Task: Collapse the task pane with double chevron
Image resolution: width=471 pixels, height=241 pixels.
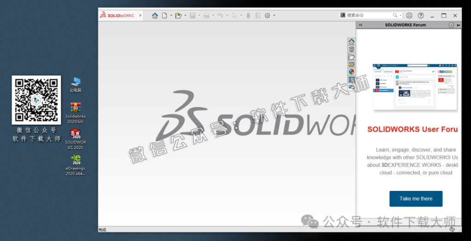Action: (361, 25)
